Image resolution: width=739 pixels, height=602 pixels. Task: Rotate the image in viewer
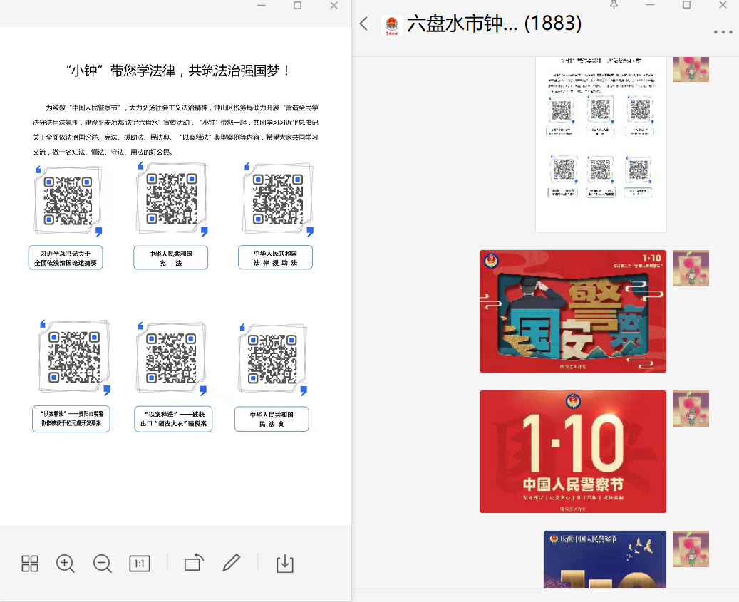pos(194,562)
